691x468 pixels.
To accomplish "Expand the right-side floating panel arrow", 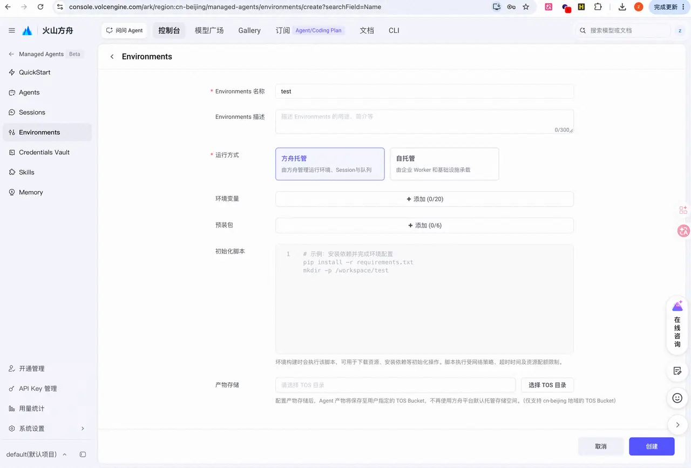I will point(678,425).
